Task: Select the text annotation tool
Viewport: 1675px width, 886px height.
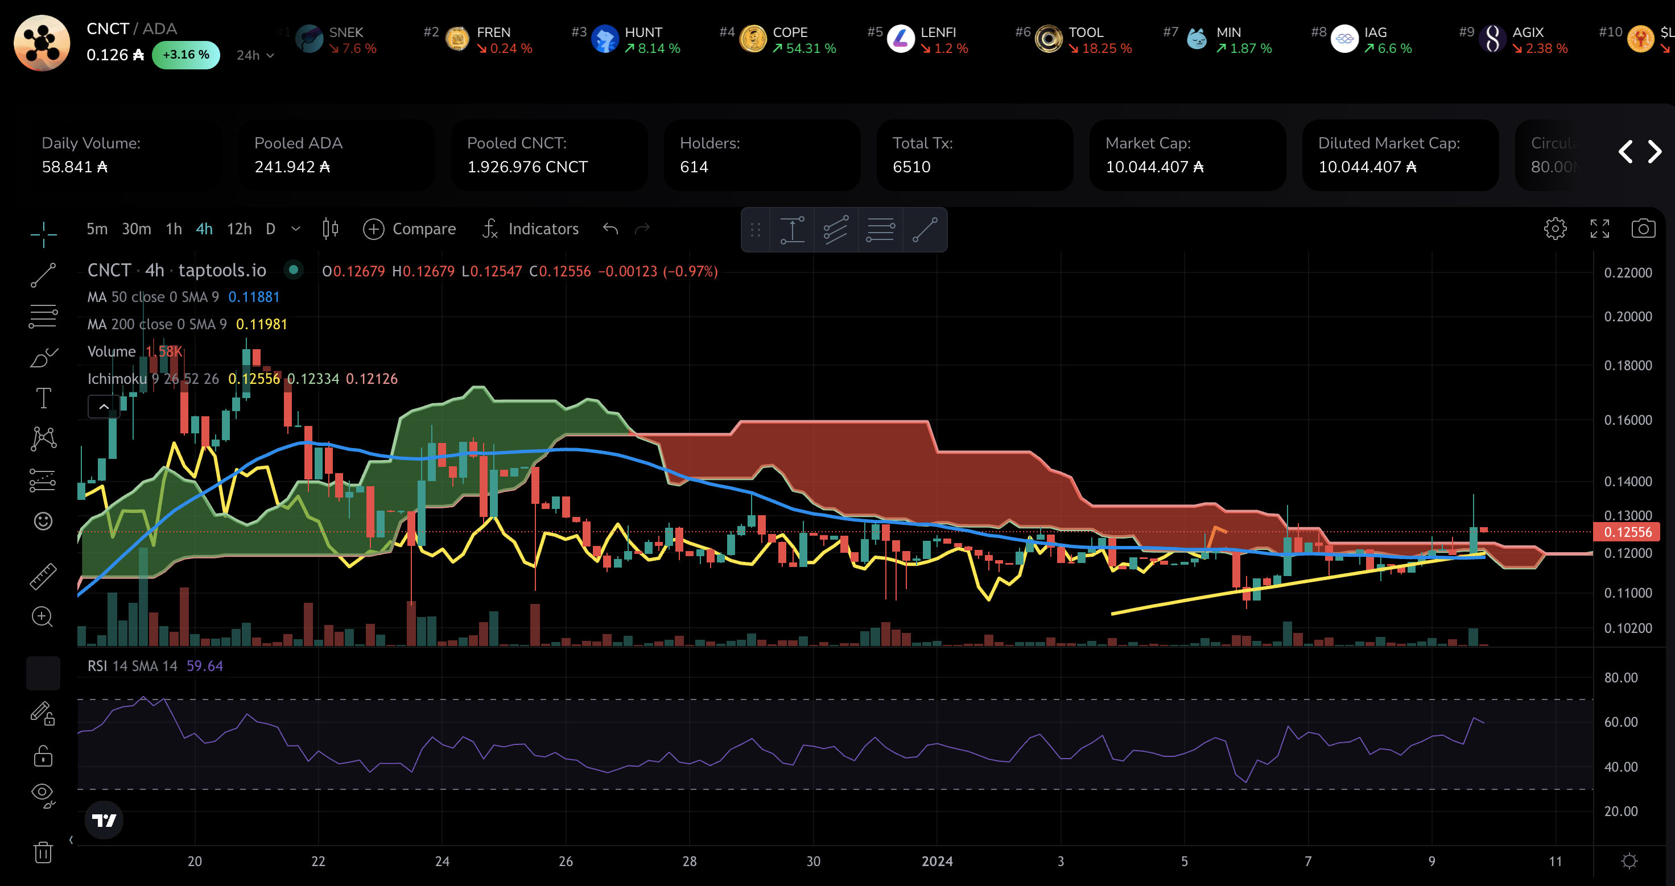Action: click(x=44, y=398)
